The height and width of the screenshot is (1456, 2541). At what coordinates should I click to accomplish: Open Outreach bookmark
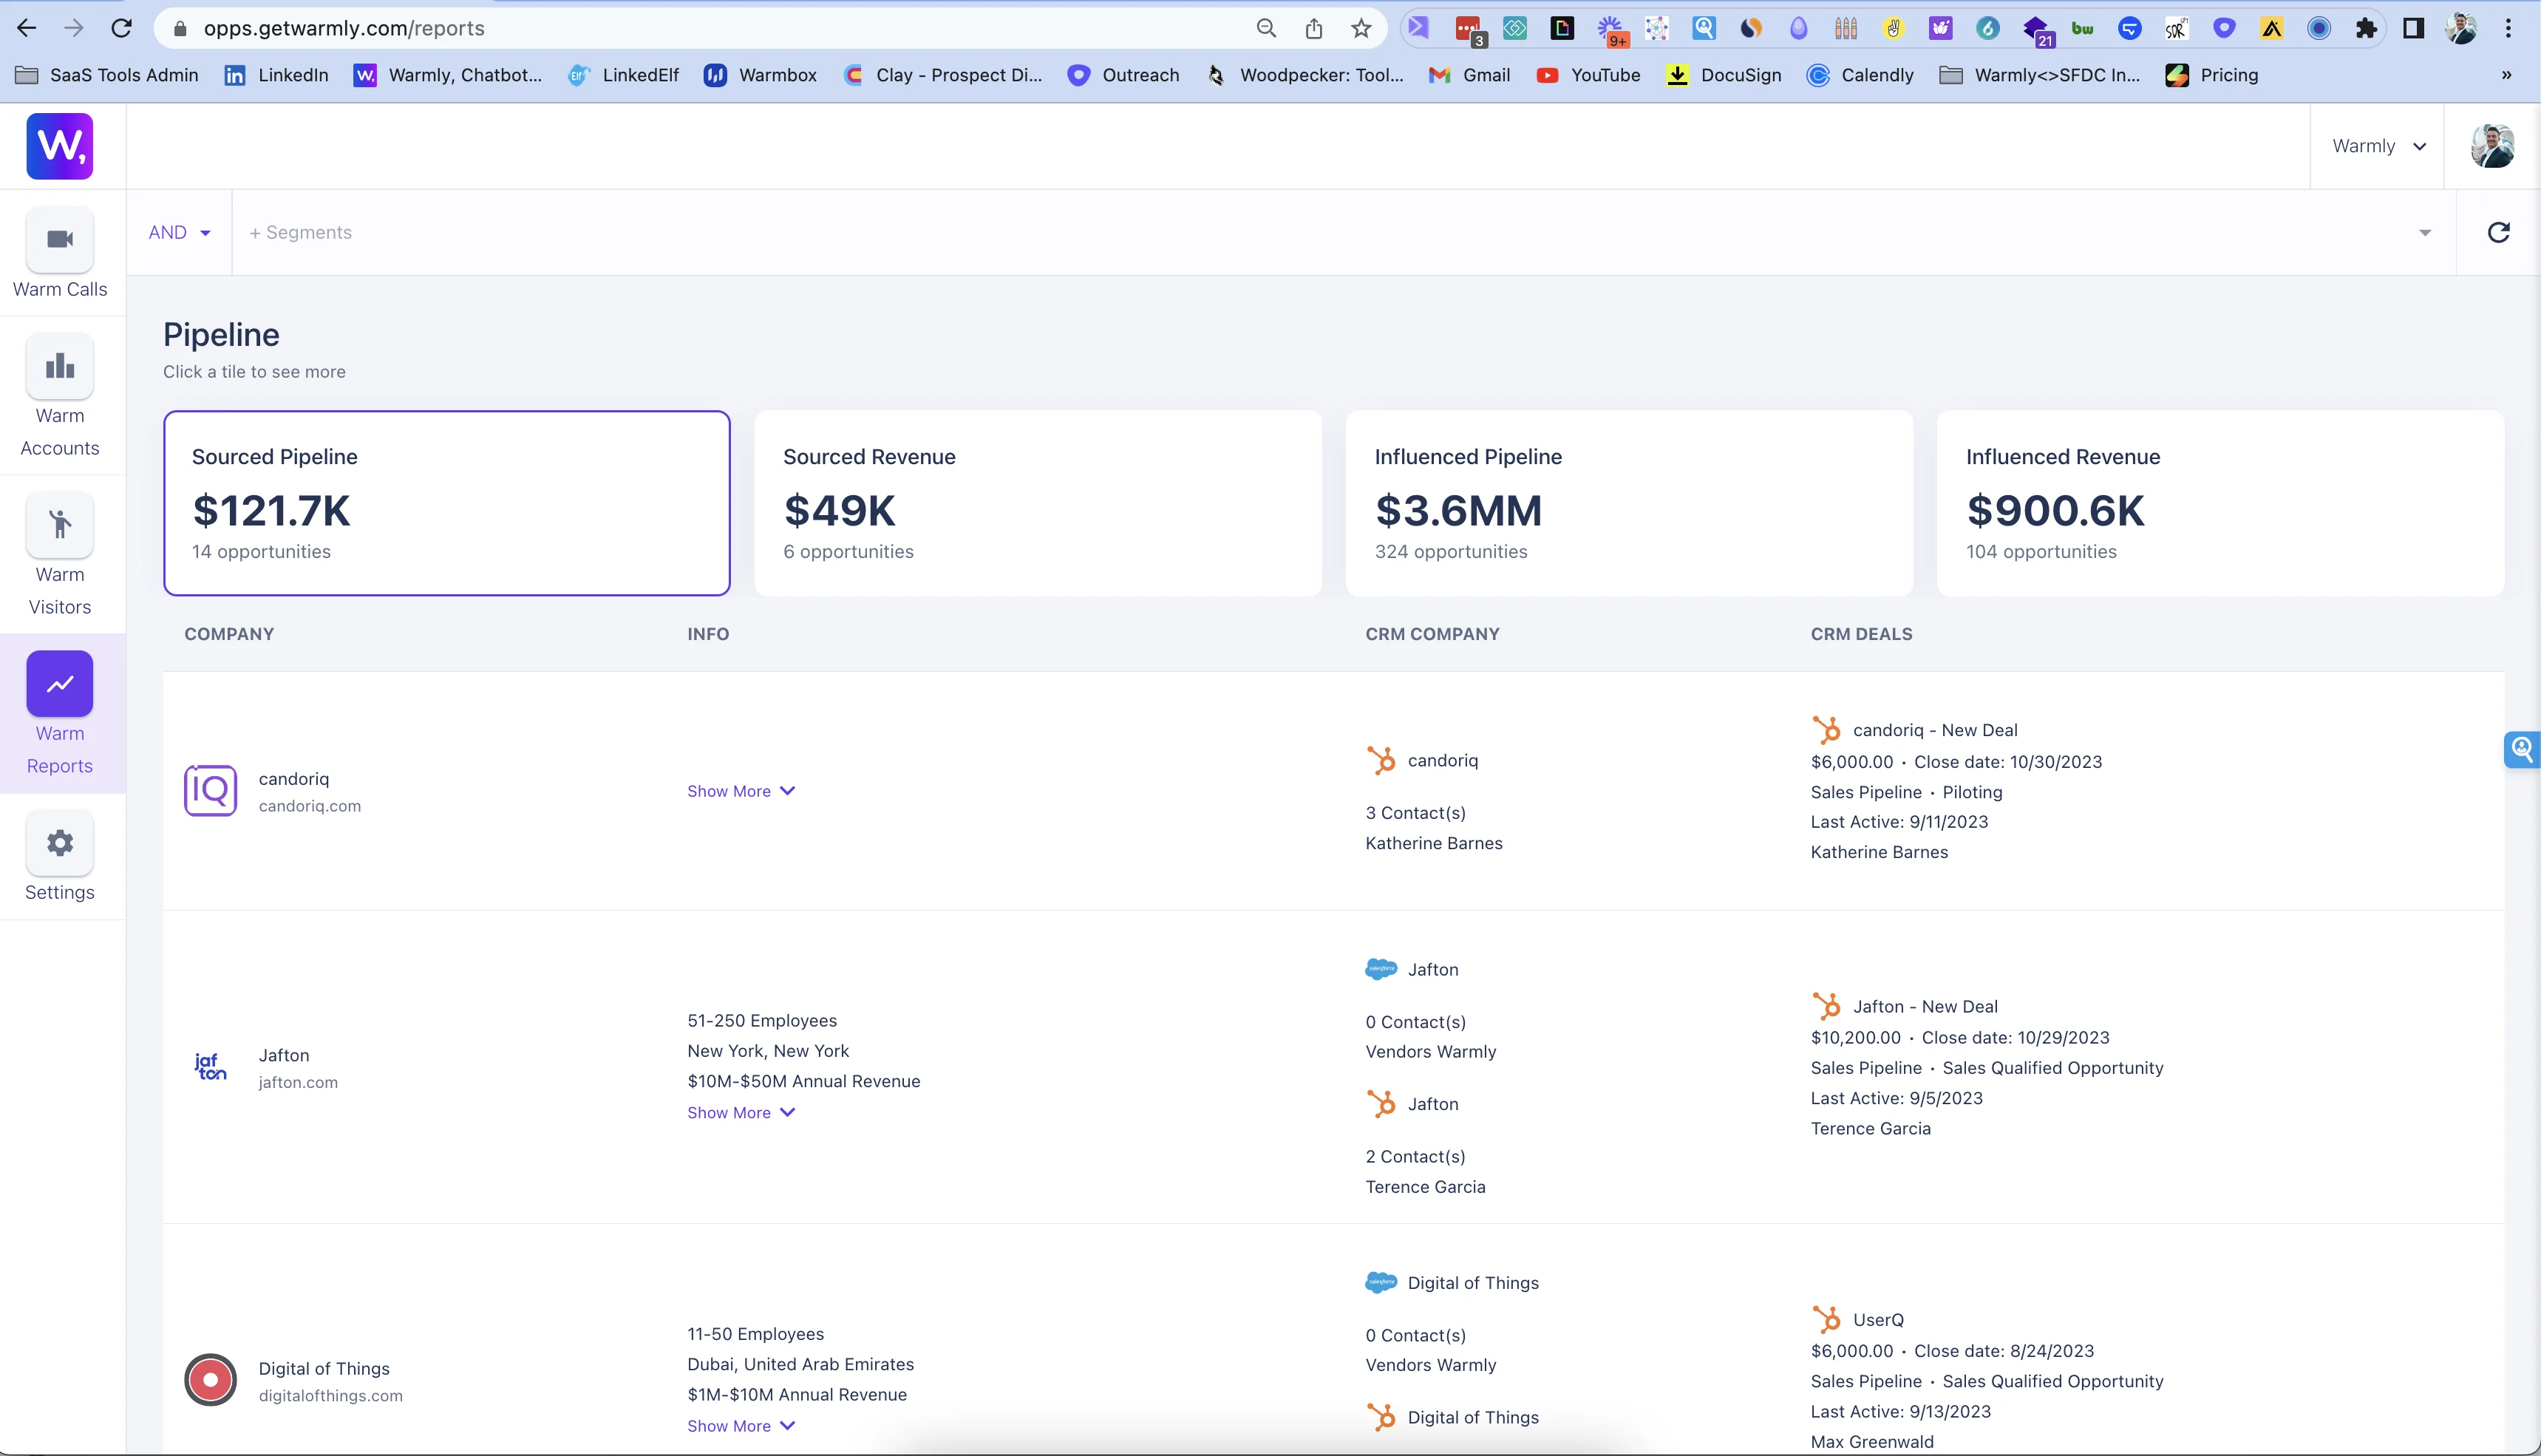(1123, 75)
